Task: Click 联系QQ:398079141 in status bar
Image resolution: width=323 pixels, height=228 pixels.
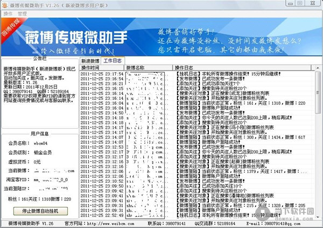Action: pos(167,224)
